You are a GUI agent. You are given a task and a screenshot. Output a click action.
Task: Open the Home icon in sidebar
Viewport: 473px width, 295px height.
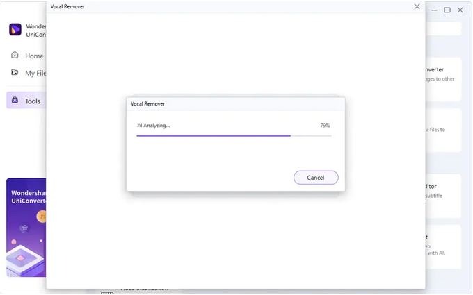point(15,55)
